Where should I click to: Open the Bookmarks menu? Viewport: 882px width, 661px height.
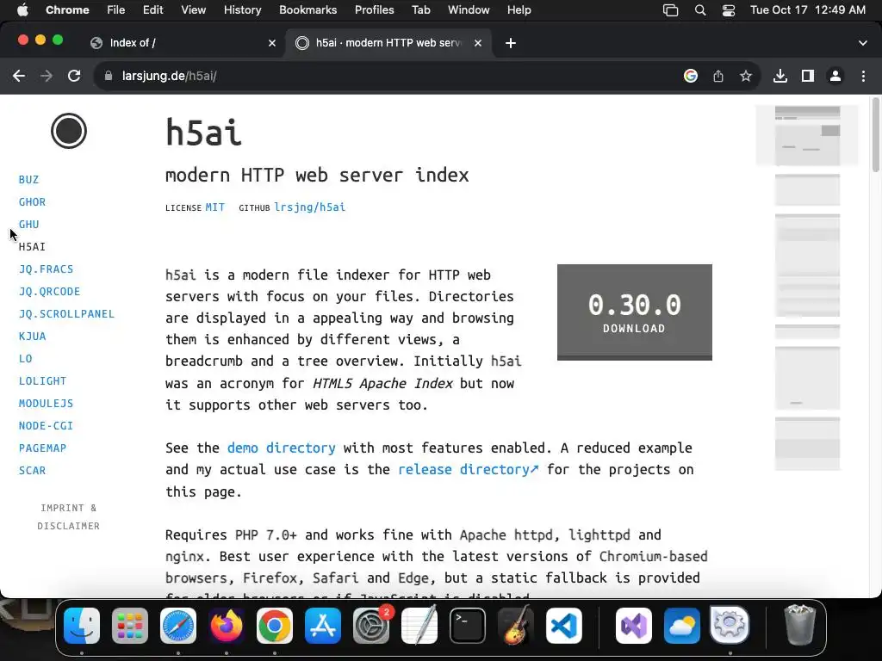tap(307, 10)
